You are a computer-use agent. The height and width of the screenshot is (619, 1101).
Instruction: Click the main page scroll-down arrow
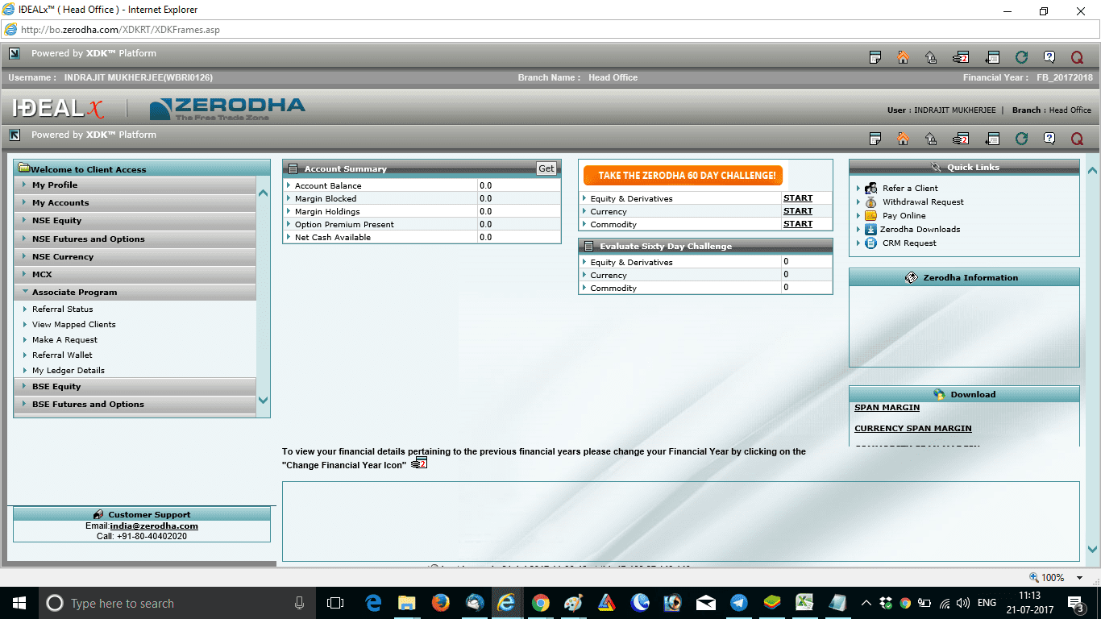(1092, 550)
